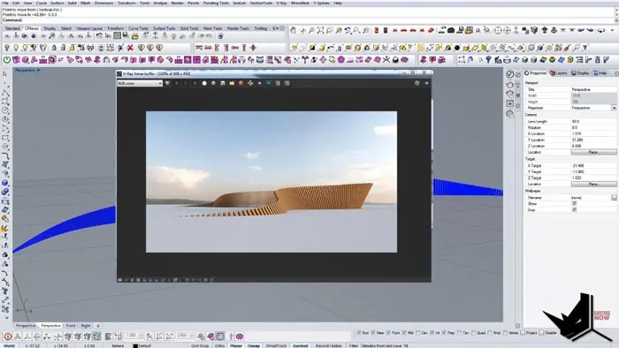619x348 pixels.
Task: Click the box solid tool in left toolbar
Action: pos(5,183)
